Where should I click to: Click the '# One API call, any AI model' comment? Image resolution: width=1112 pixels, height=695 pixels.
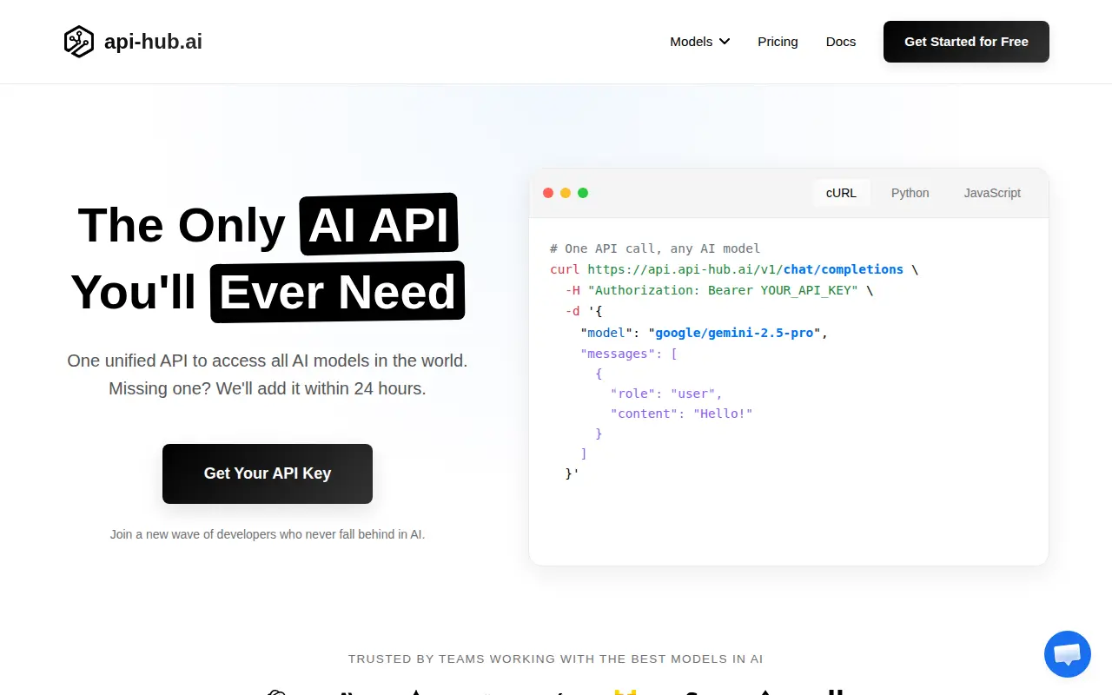tap(655, 248)
